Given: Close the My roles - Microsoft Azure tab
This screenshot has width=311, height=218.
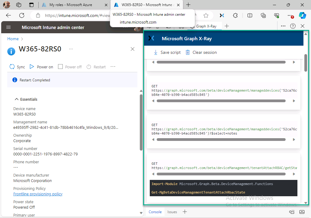Looking at the screenshot, I should click(x=106, y=5).
